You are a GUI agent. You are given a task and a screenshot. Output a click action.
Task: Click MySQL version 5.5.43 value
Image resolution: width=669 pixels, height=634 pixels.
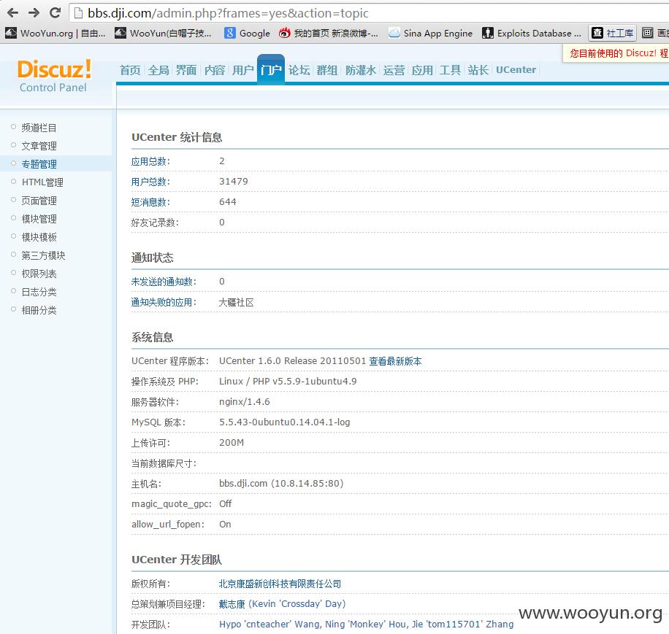coord(285,422)
